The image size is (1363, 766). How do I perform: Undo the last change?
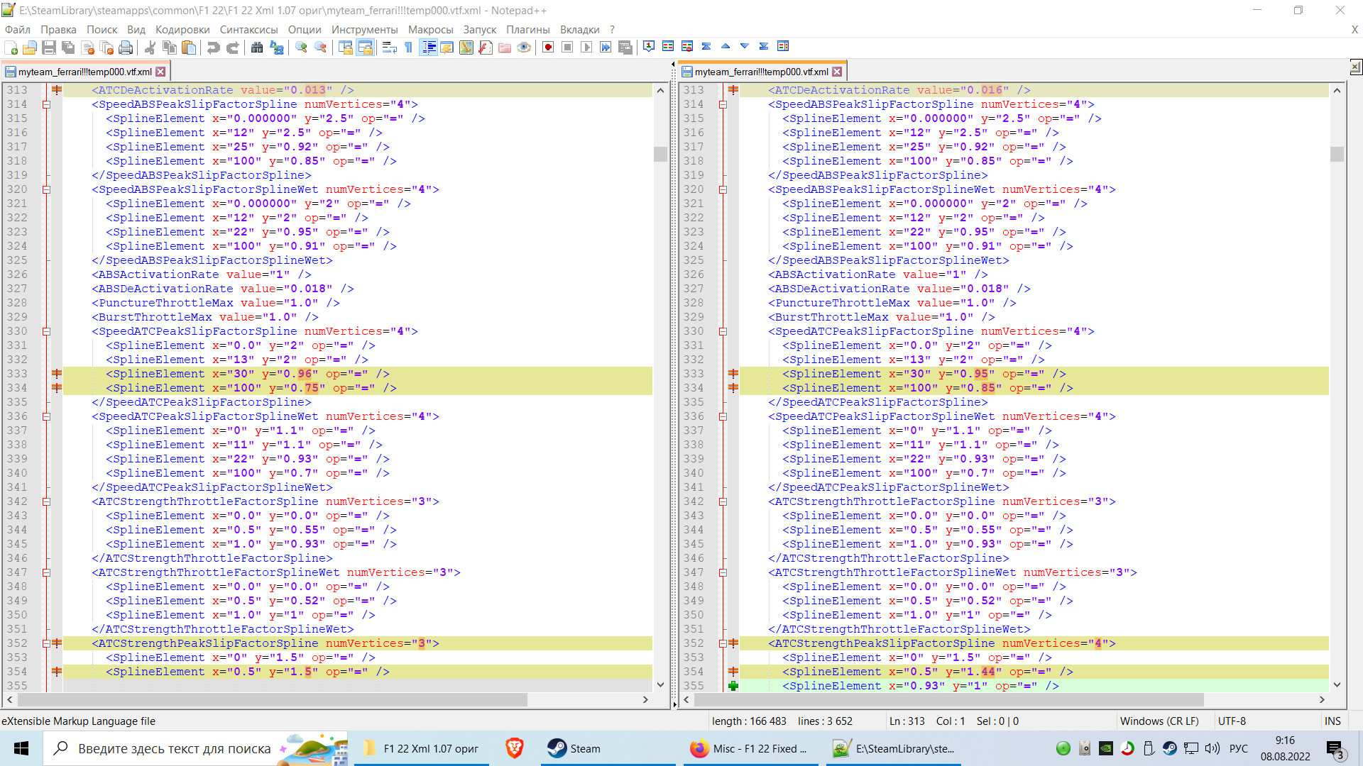click(213, 48)
